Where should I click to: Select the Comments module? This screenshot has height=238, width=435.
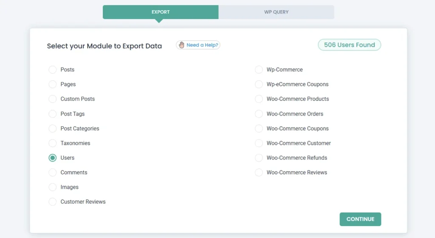coord(53,173)
